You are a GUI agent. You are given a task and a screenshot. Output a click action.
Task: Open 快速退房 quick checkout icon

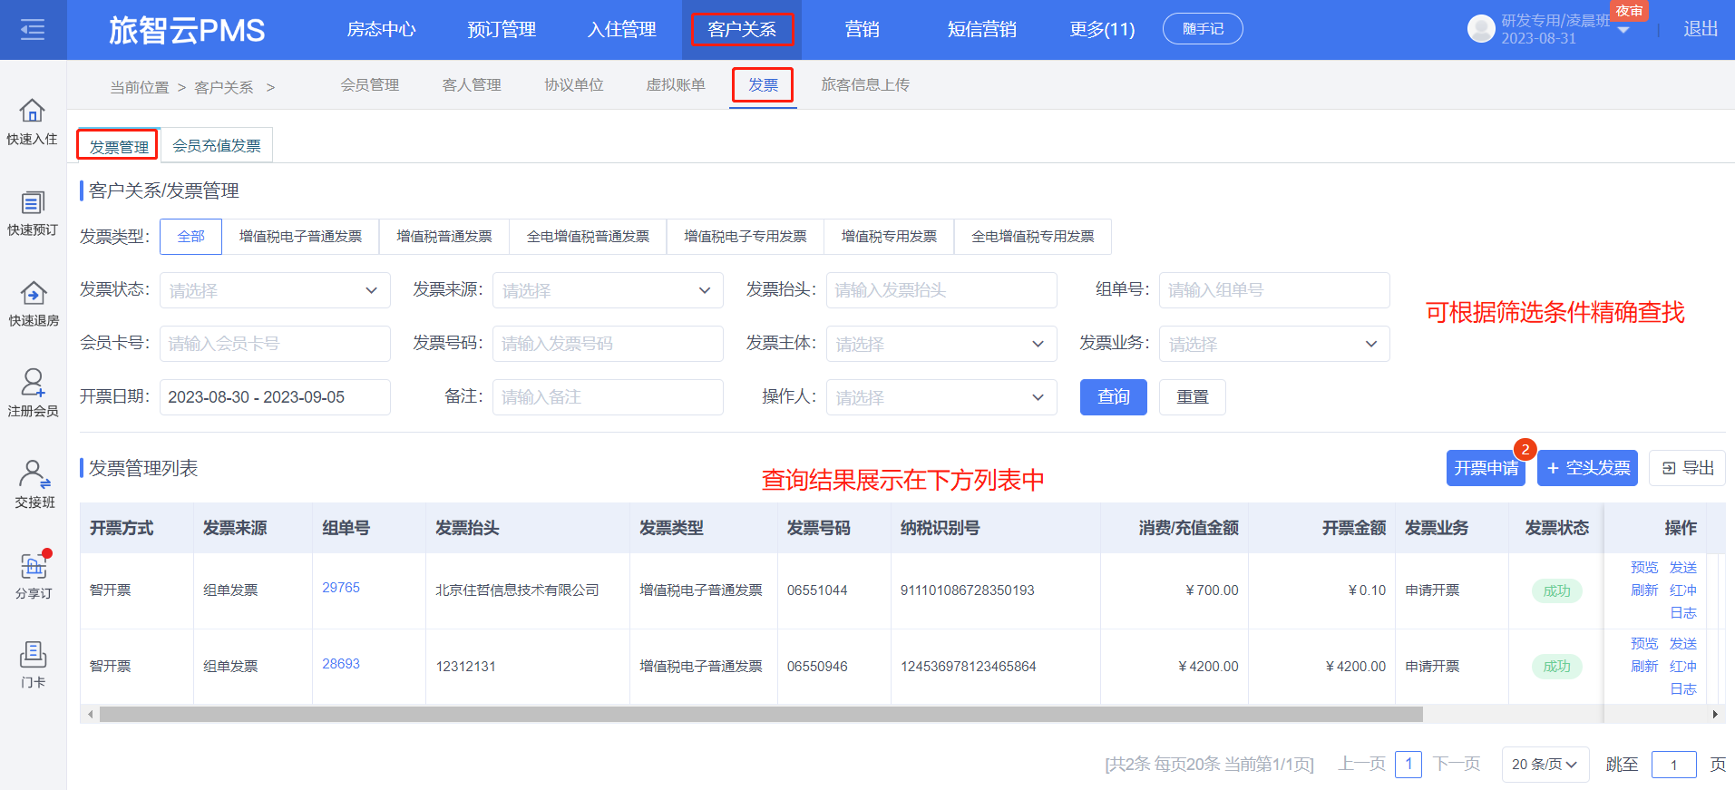click(x=33, y=304)
